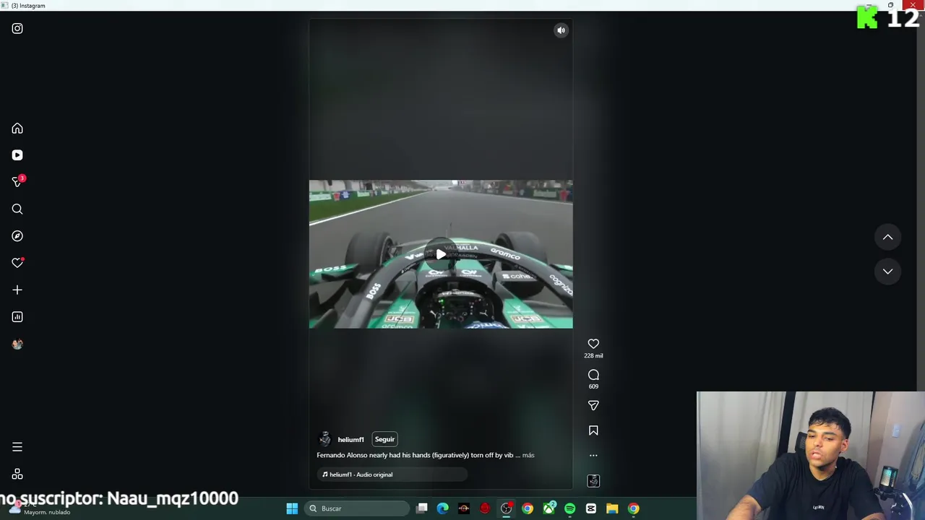
Task: Create new post plus icon
Action: (x=17, y=290)
